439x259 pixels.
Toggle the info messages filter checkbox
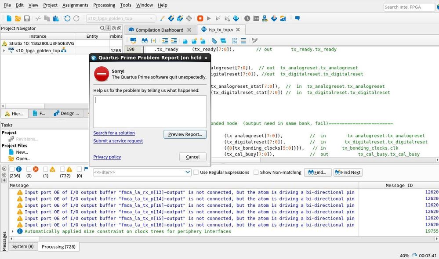coord(12,169)
